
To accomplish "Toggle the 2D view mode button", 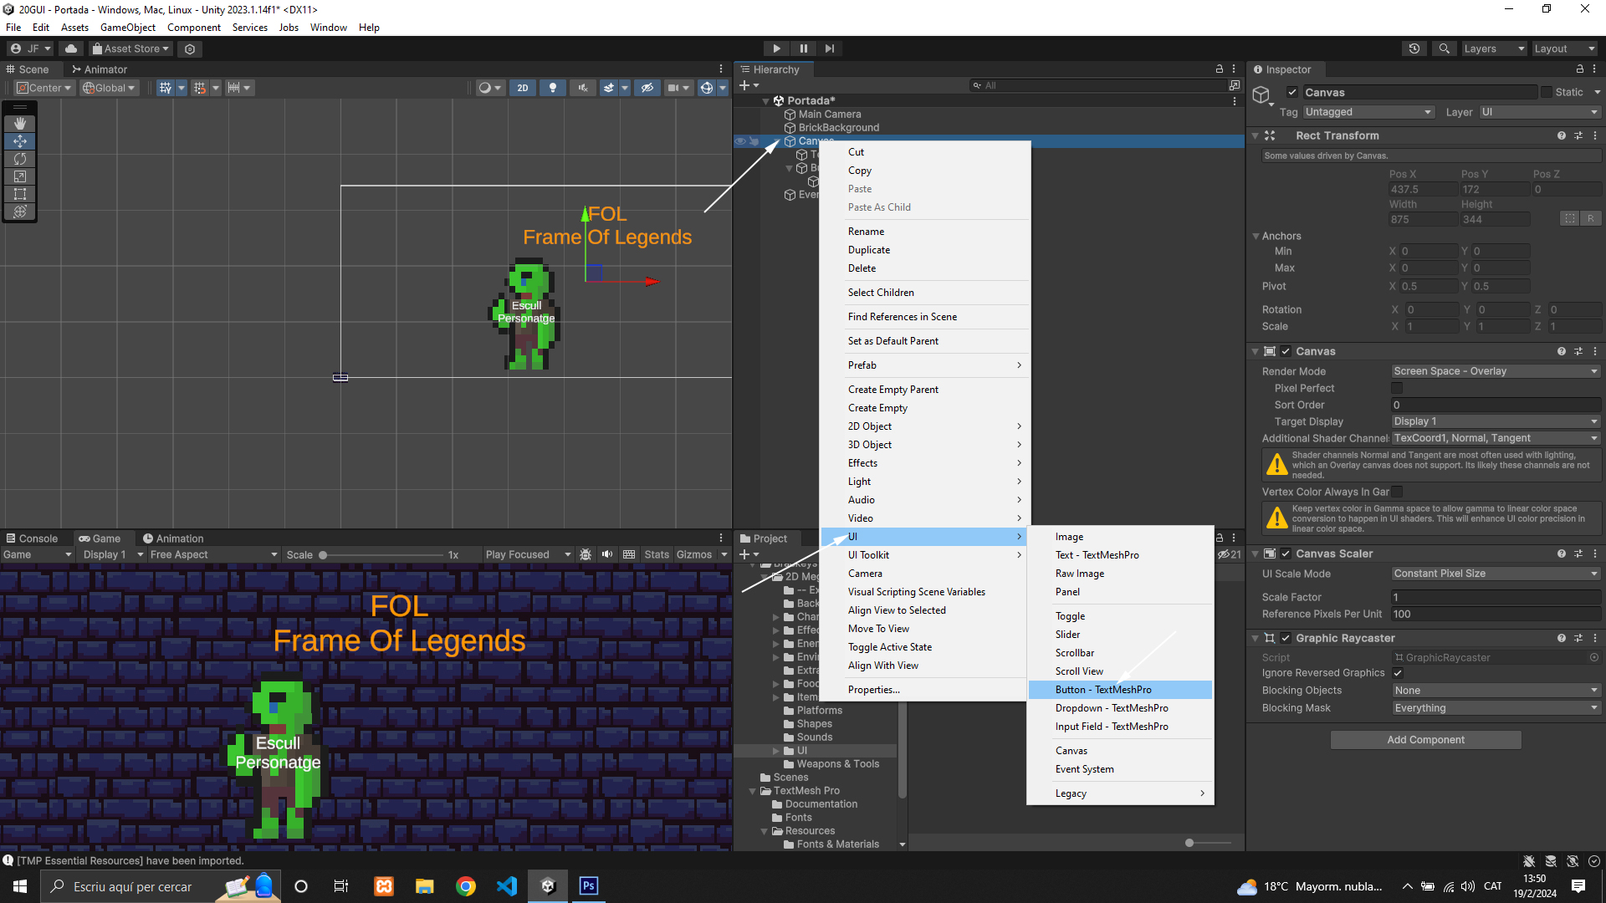I will pos(523,88).
